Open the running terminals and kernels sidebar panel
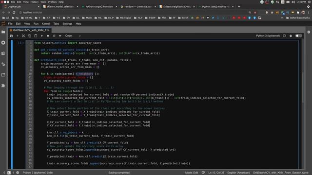This screenshot has width=312, height=175. tap(3, 43)
